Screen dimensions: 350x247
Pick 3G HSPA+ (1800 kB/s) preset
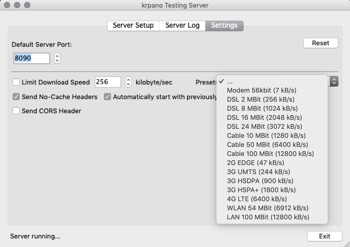point(272,190)
